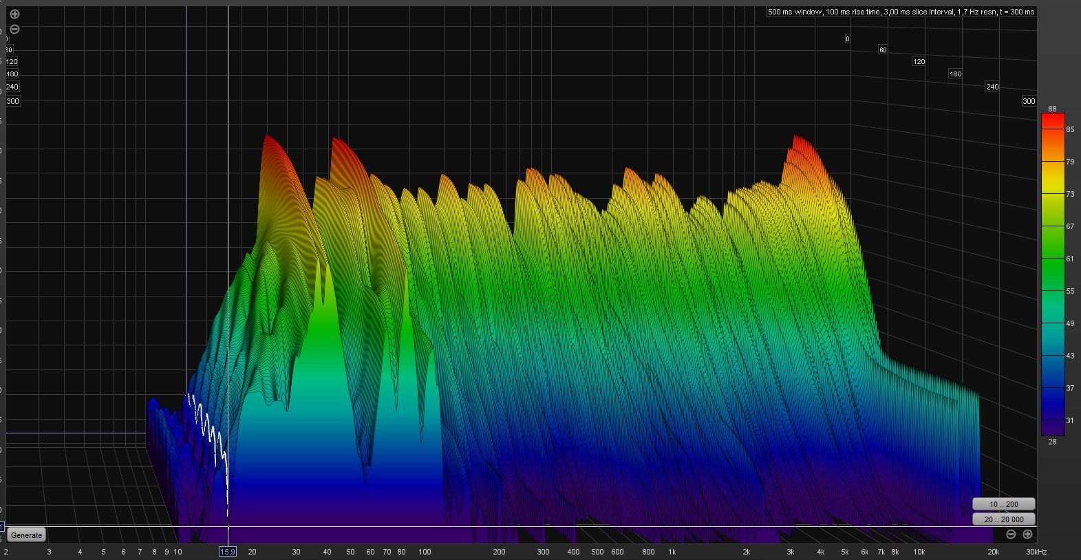The image size is (1081, 560).
Task: Click the waterfall settings text starting with 500 ms window
Action: 901,12
